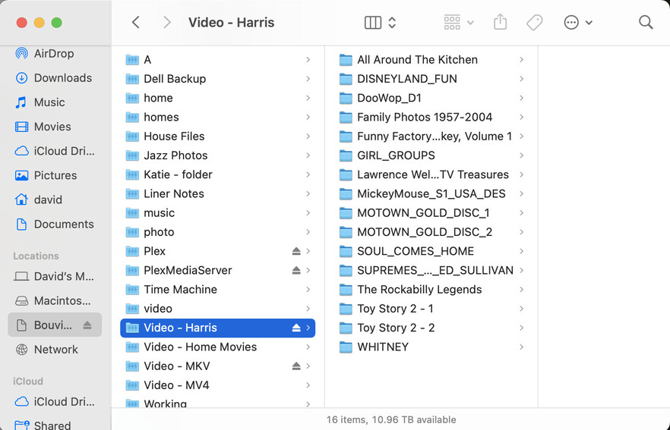
Task: Open MOTOWN_GOLD_DISC_2 folder
Action: pos(431,232)
